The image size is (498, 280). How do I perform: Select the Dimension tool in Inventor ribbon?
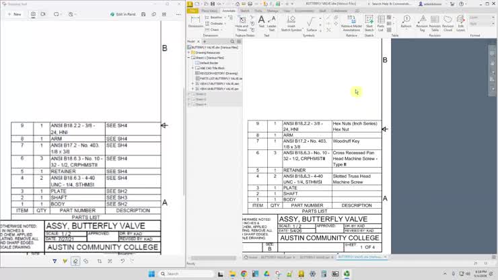(195, 22)
